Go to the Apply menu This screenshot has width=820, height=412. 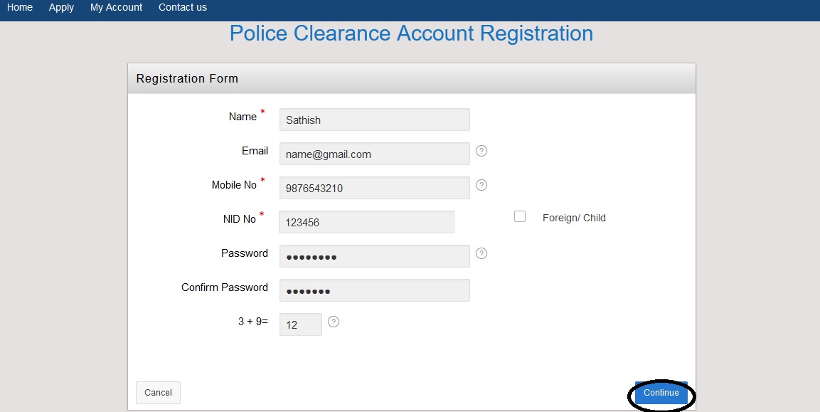pyautogui.click(x=61, y=7)
